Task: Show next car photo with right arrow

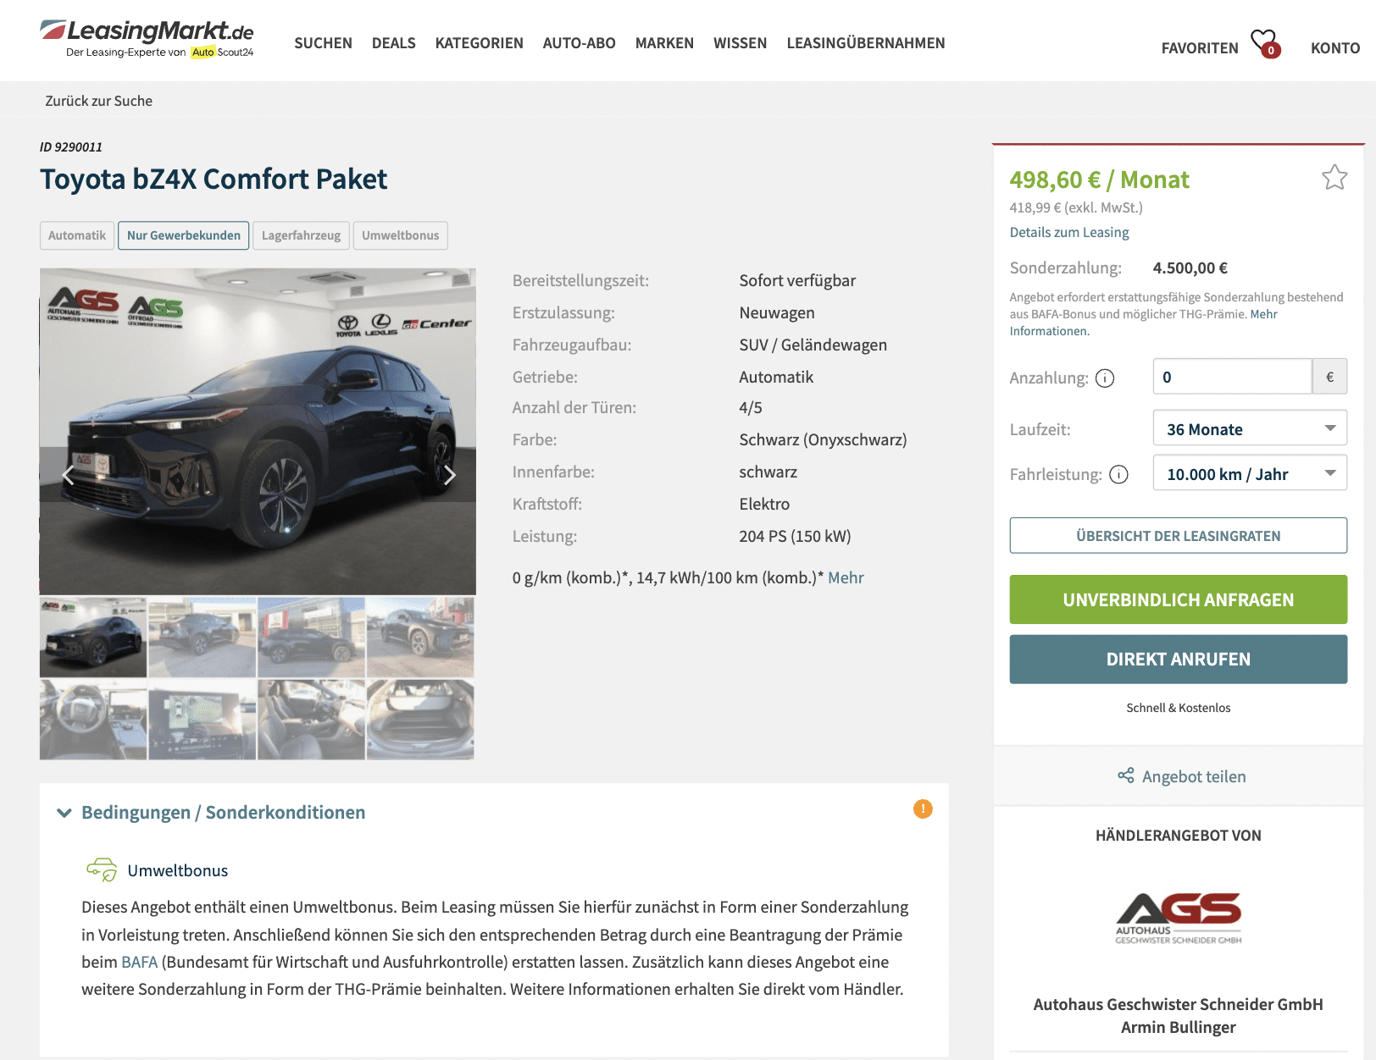Action: click(450, 475)
